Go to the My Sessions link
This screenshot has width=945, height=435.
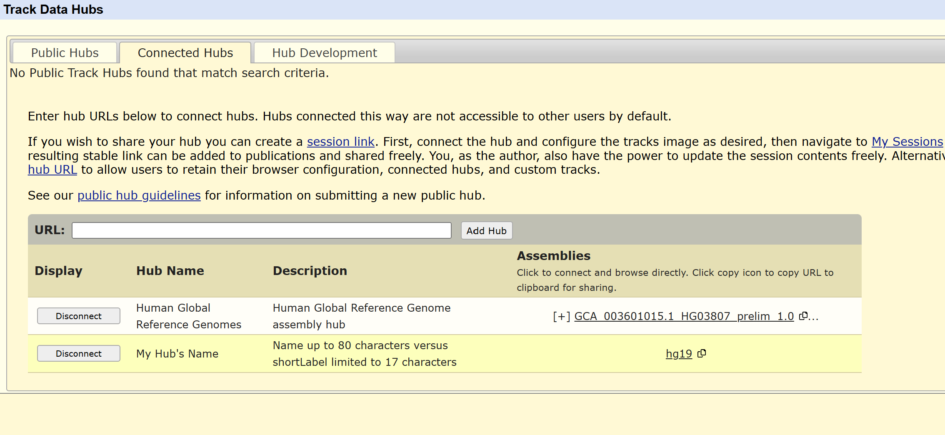tap(907, 142)
